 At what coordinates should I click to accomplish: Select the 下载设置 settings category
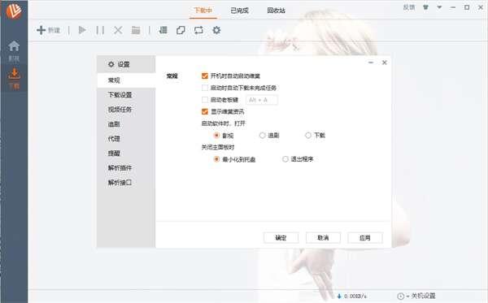[x=126, y=95]
